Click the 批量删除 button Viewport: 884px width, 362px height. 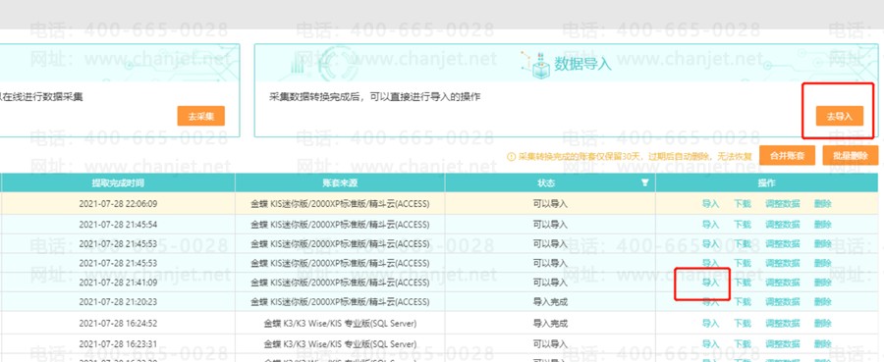tap(851, 155)
